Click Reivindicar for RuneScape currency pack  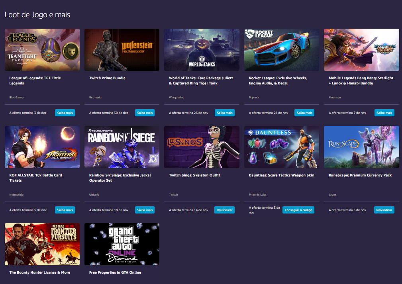click(384, 210)
